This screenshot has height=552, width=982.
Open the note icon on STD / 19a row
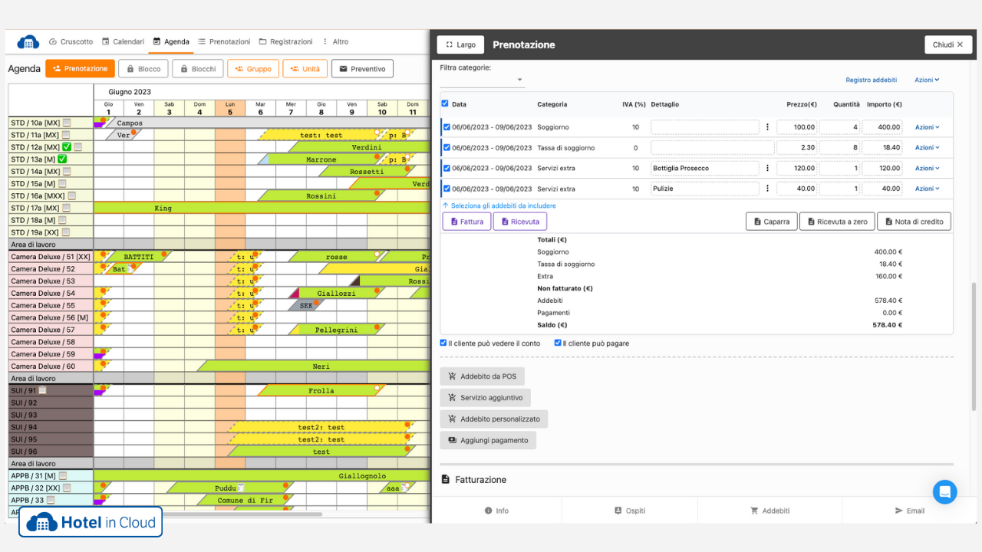pos(67,232)
